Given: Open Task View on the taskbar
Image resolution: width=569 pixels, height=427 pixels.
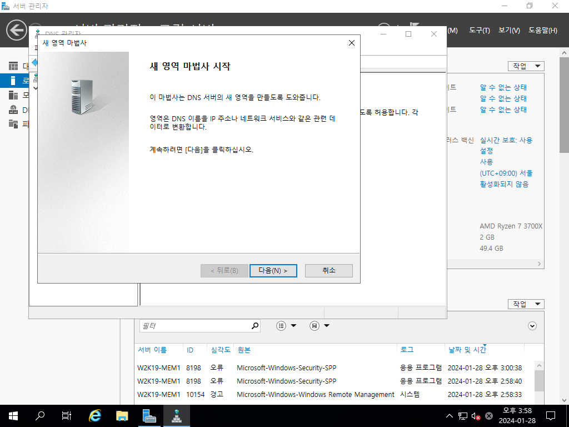Looking at the screenshot, I should click(x=67, y=416).
